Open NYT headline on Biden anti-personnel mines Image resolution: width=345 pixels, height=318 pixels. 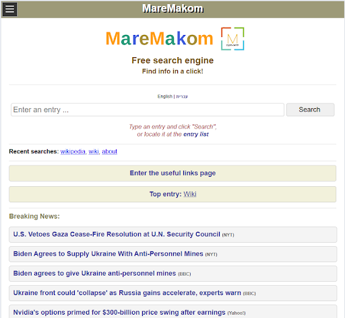pyautogui.click(x=172, y=254)
